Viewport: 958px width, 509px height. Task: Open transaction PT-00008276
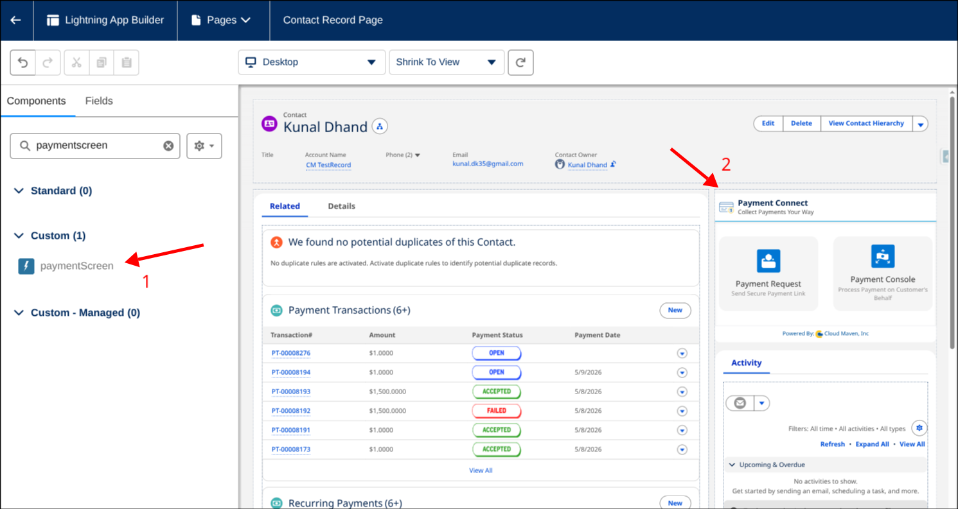click(x=291, y=353)
